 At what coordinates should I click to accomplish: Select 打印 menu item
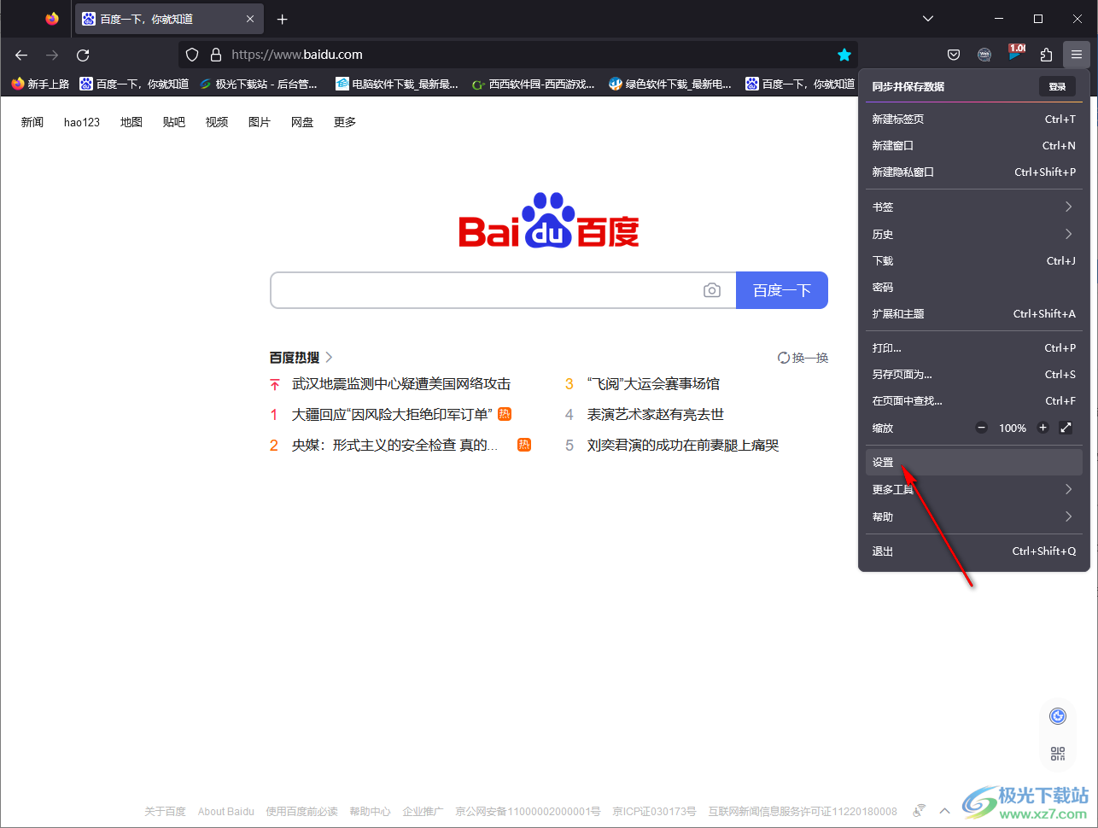[x=973, y=348]
